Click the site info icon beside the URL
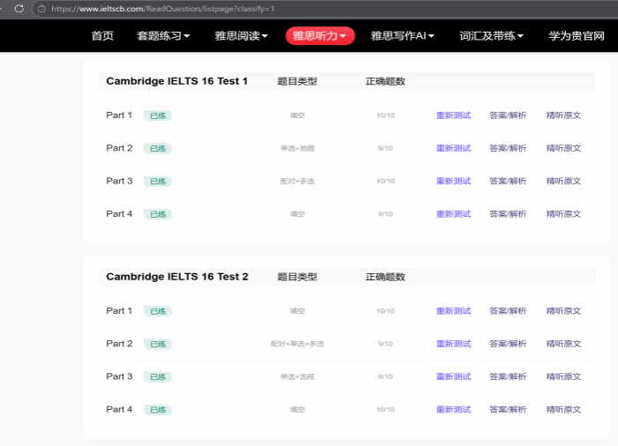This screenshot has width=618, height=446. click(x=41, y=8)
